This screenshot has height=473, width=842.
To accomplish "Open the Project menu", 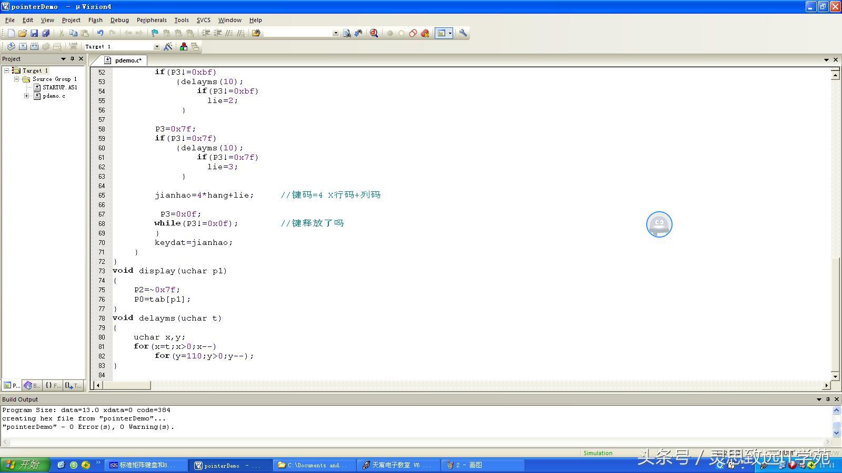I will click(71, 20).
